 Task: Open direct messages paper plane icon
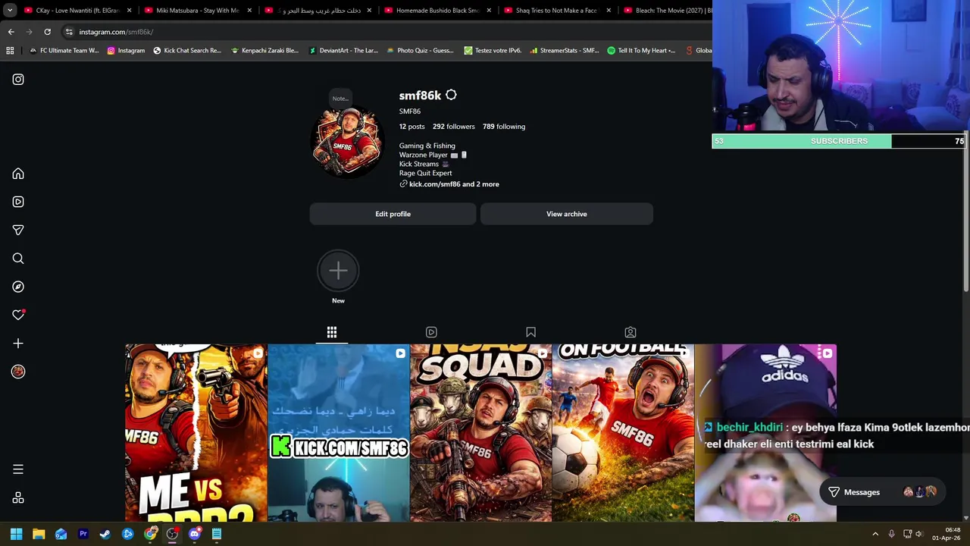18,230
